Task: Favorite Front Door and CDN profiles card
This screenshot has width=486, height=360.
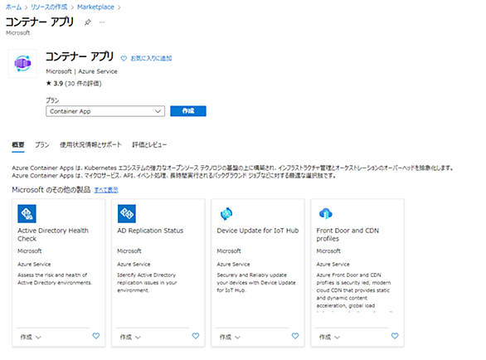Action: pyautogui.click(x=395, y=336)
